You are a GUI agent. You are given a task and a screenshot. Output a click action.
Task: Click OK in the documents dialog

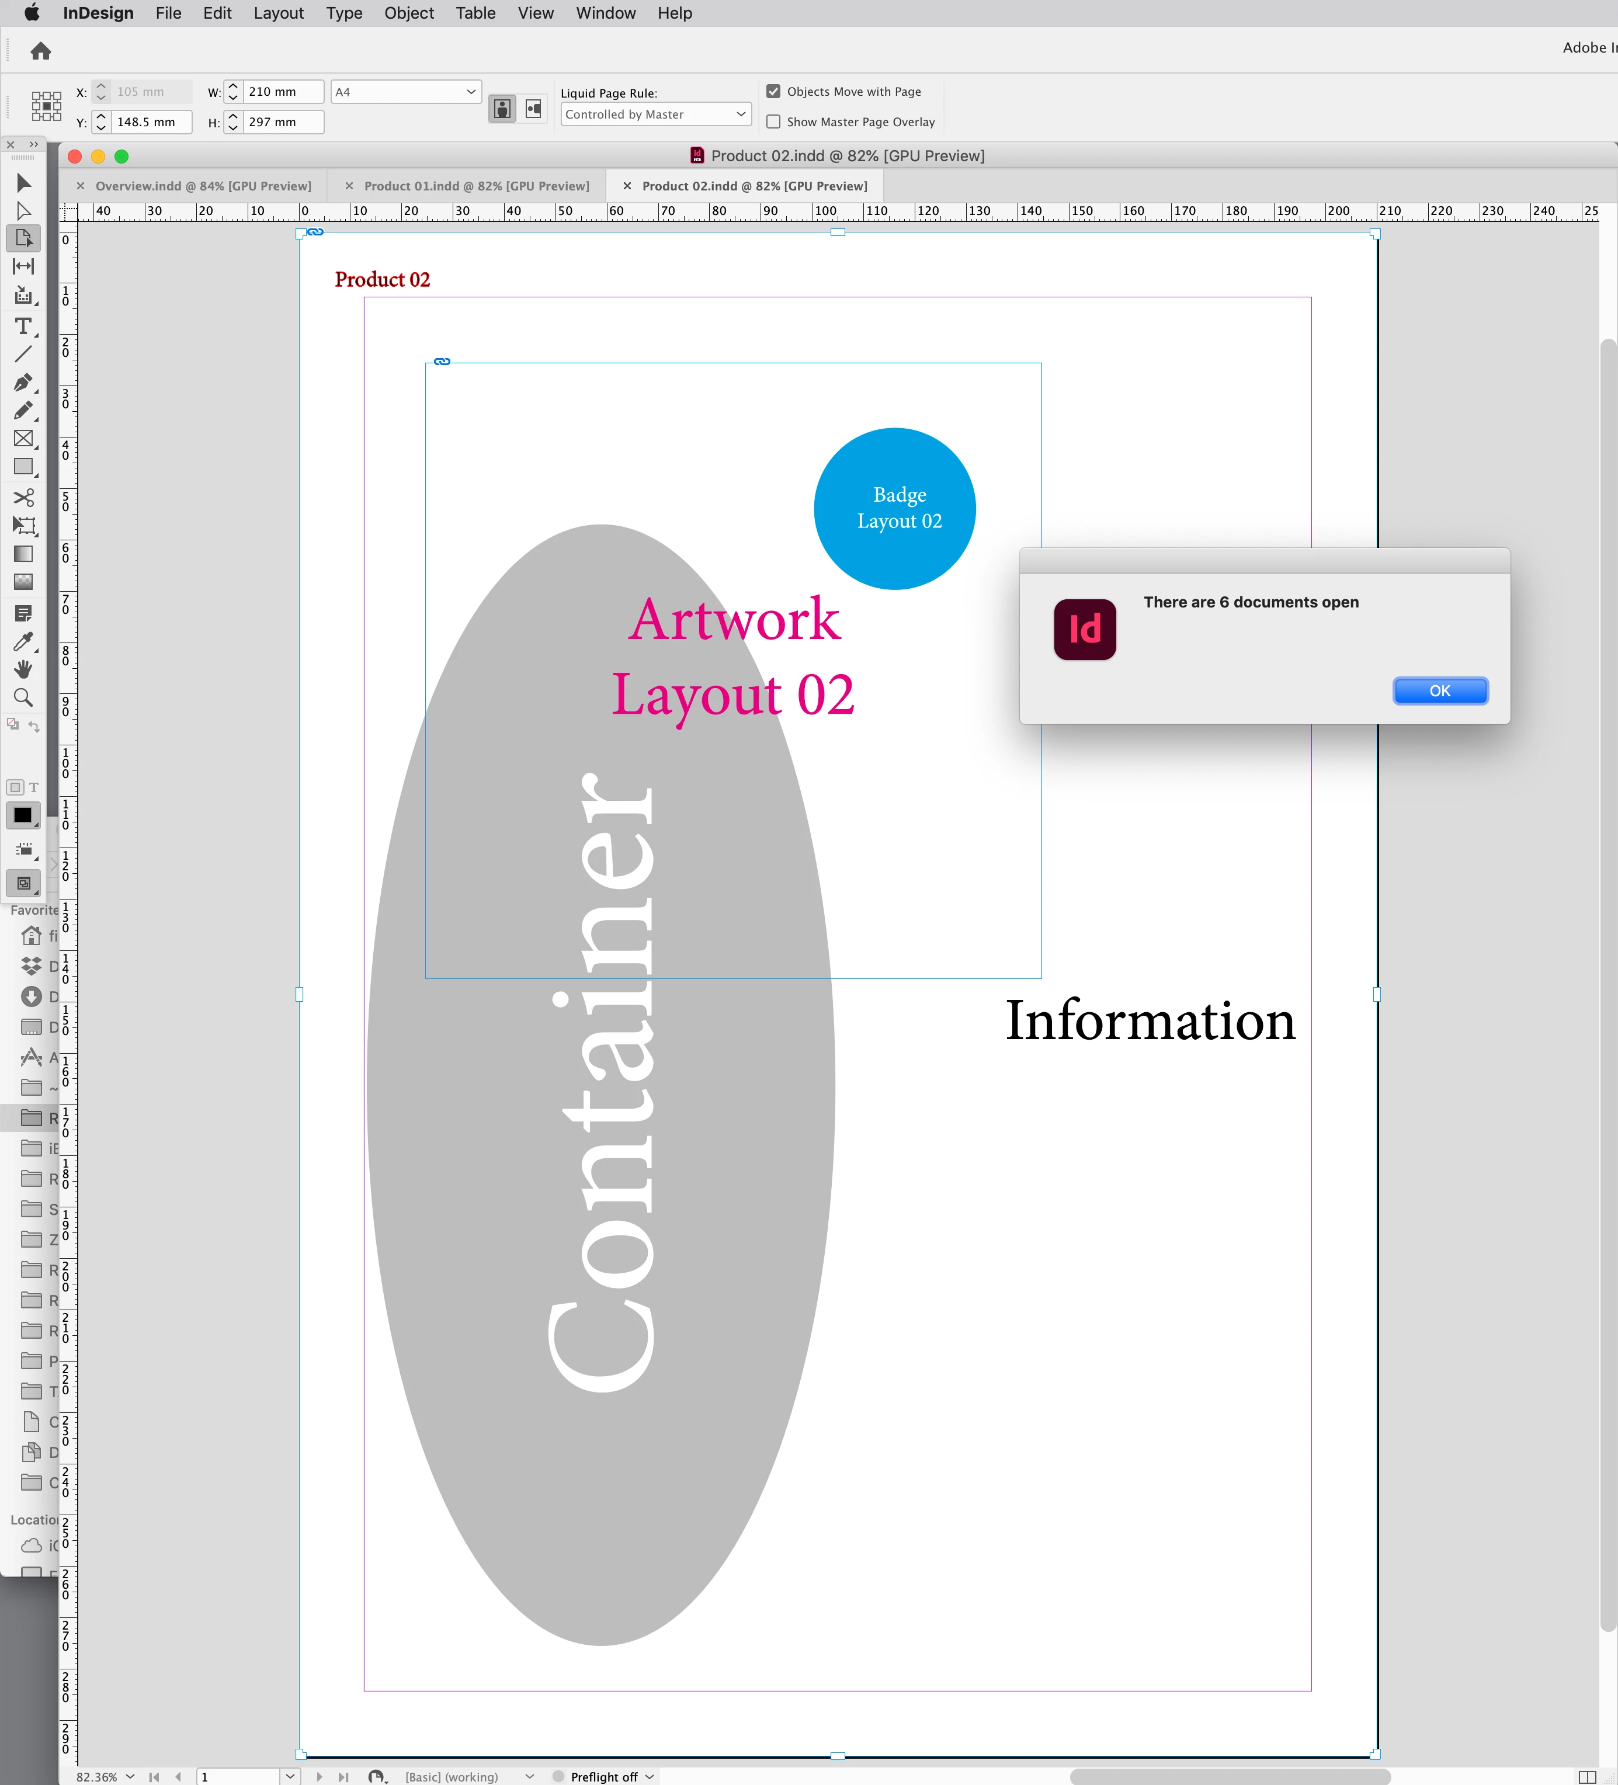(1439, 690)
